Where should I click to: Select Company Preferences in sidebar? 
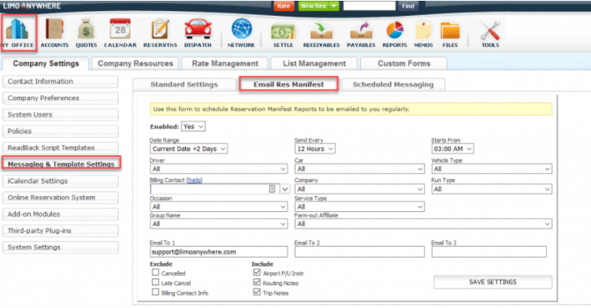pos(61,98)
